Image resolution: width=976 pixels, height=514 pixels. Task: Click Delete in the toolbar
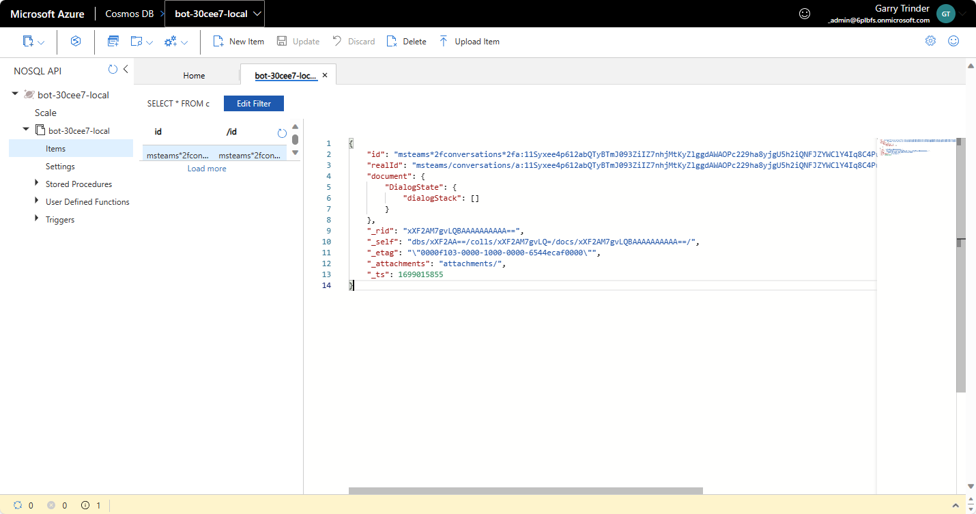406,42
